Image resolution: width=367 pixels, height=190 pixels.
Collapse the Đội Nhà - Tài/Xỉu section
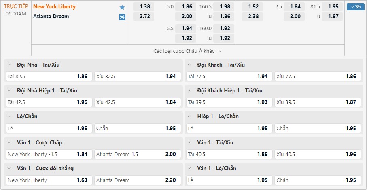pyautogui.click(x=9, y=65)
